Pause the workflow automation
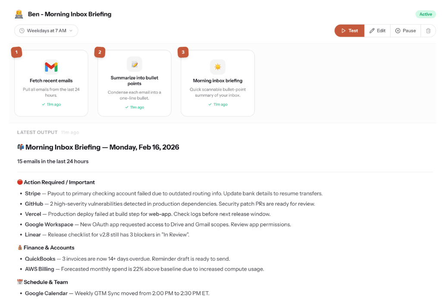445x308 pixels. [405, 31]
